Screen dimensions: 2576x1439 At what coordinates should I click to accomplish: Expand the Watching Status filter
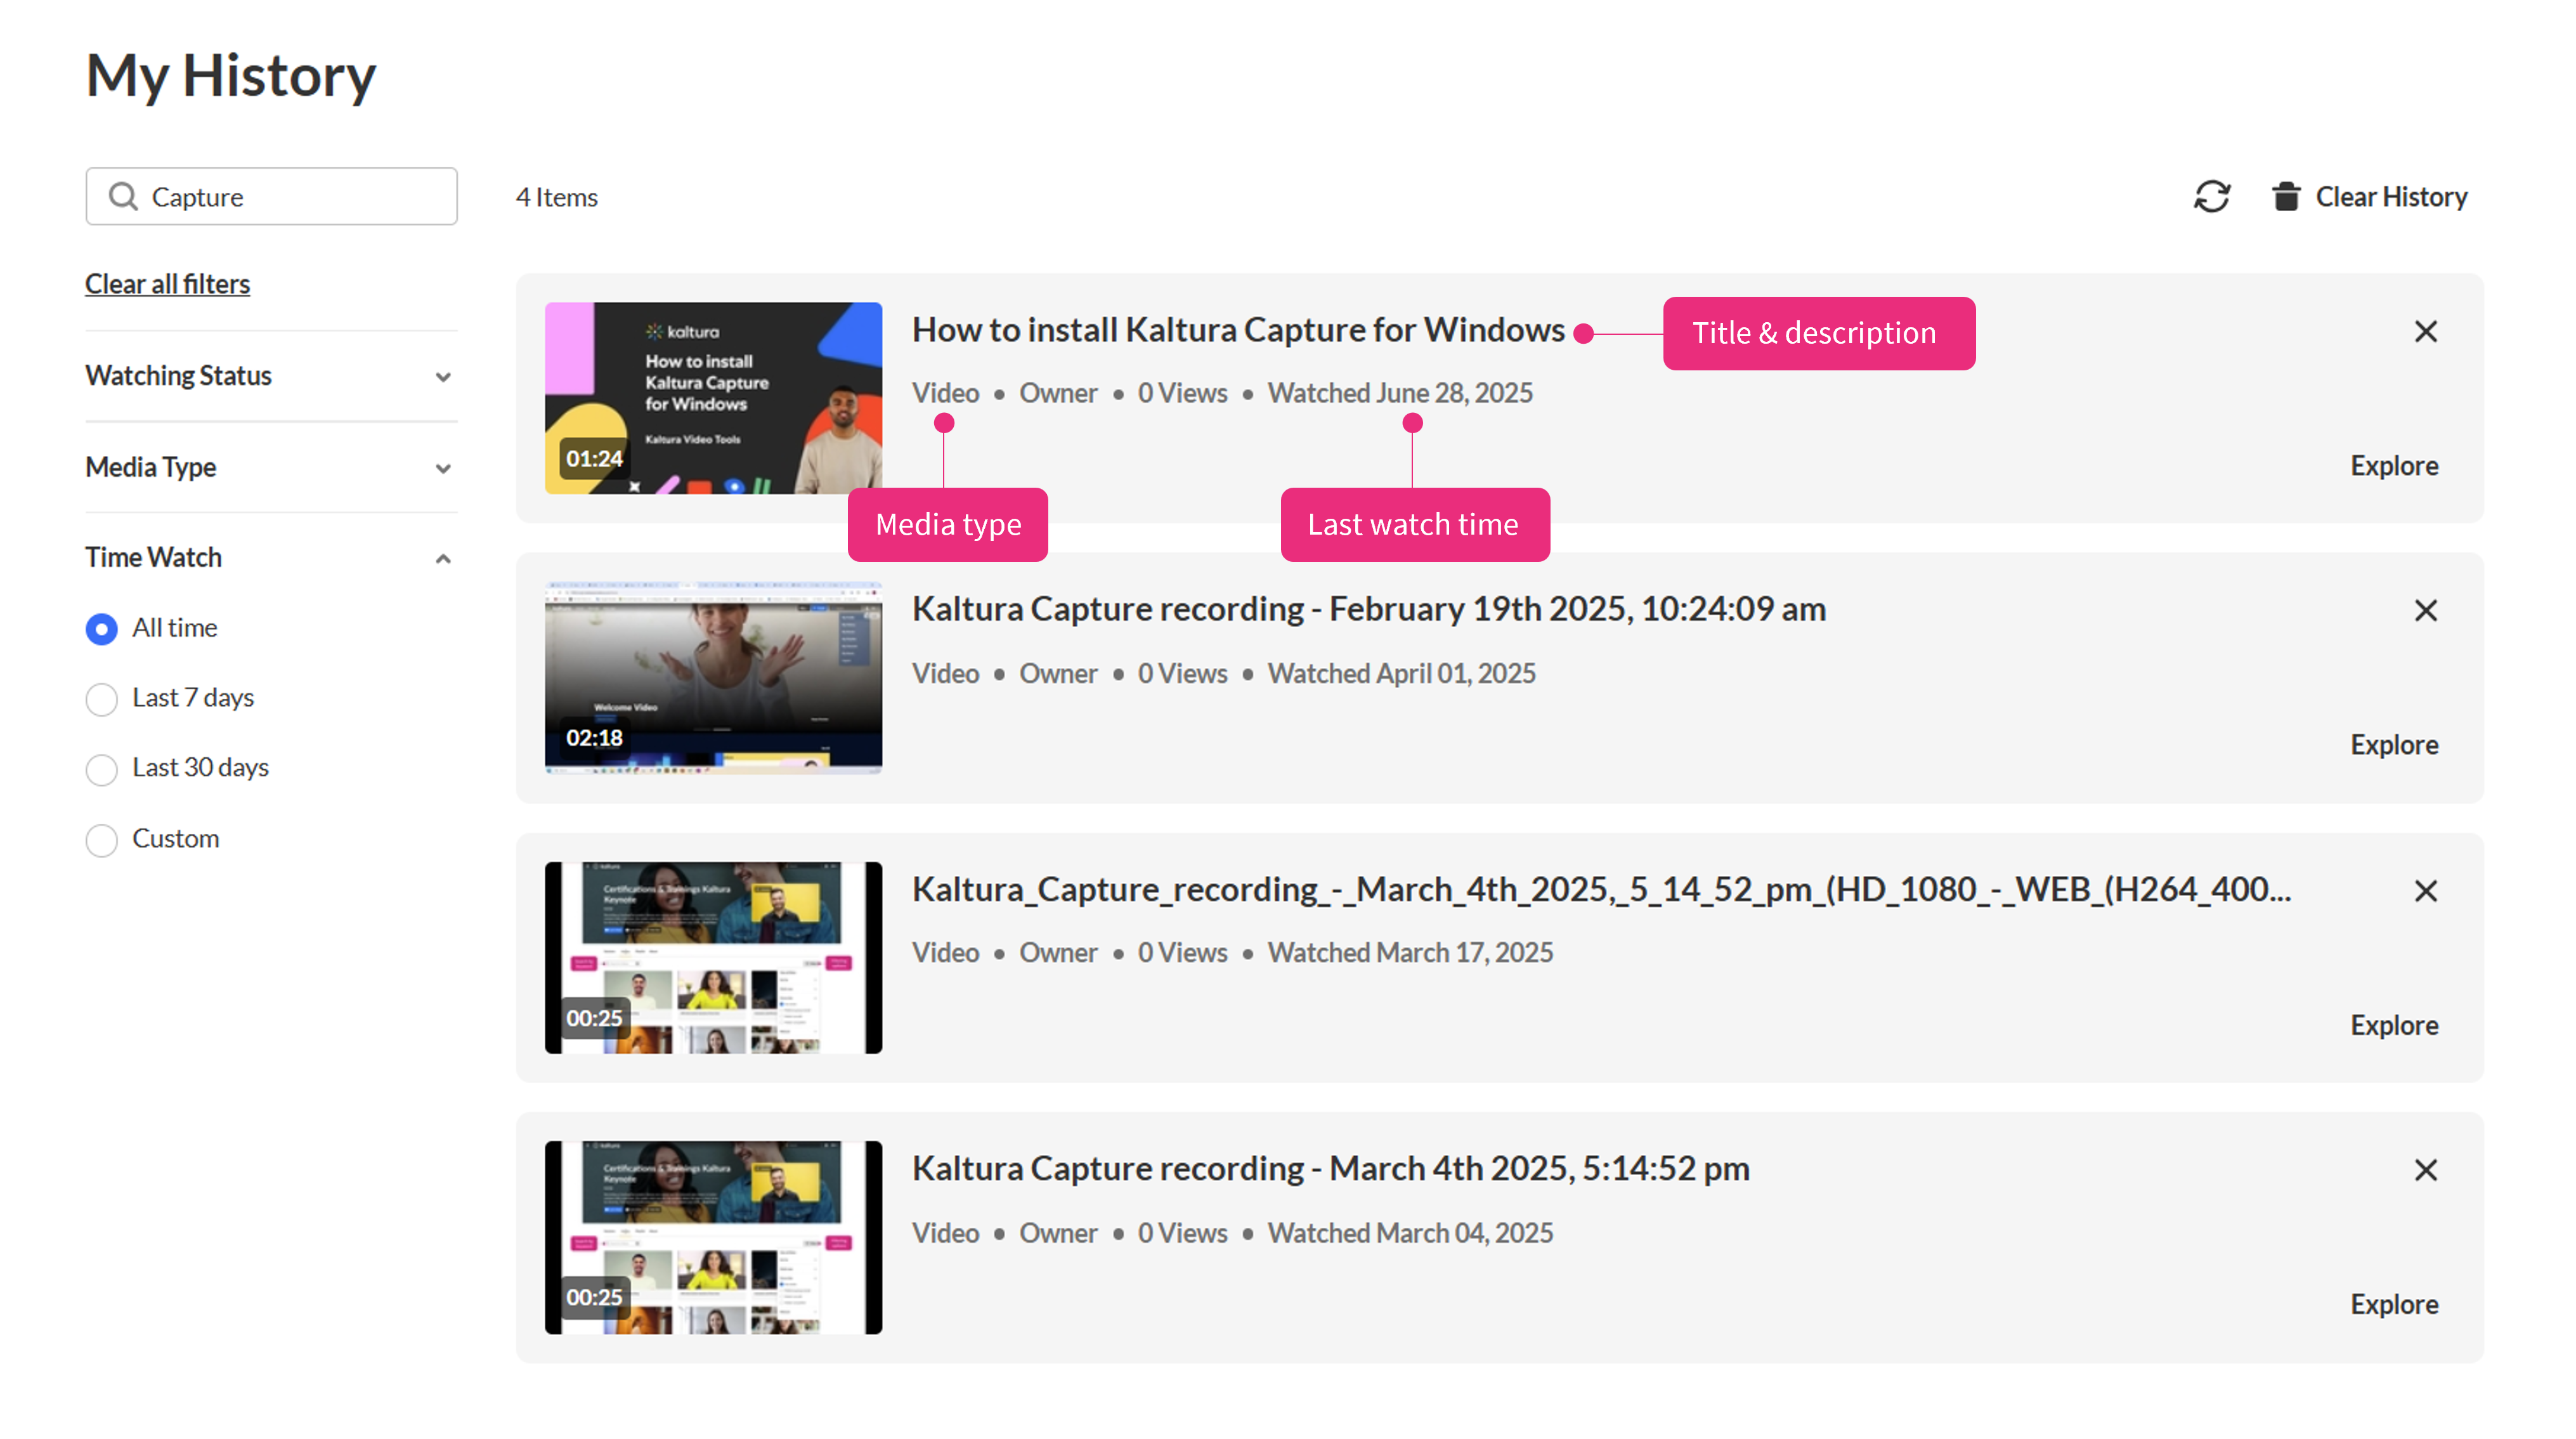coord(442,376)
